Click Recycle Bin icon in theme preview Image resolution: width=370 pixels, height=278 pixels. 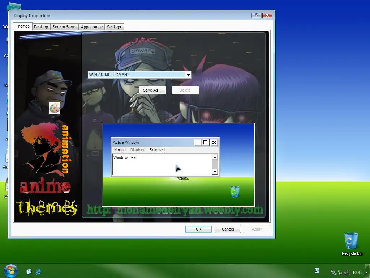235,192
